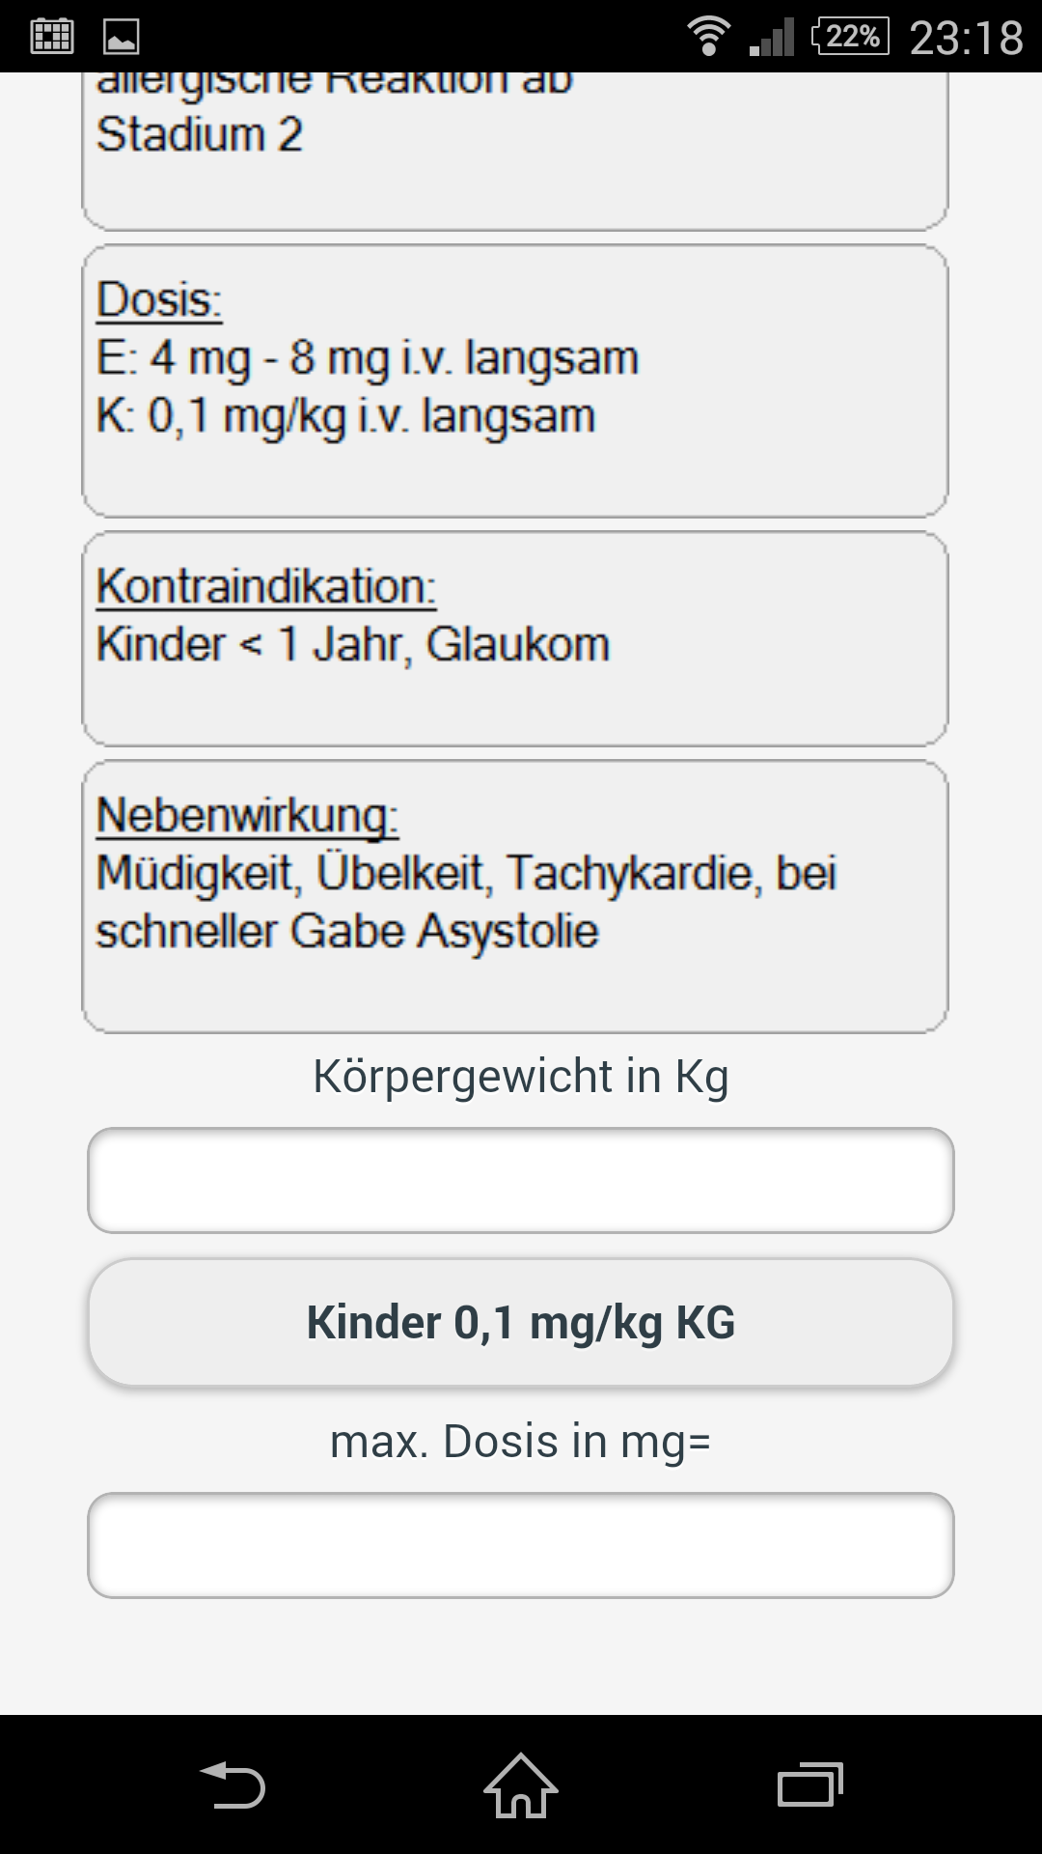Tap the Körpergewicht in Kg label
Image resolution: width=1042 pixels, height=1854 pixels.
pos(521,1077)
